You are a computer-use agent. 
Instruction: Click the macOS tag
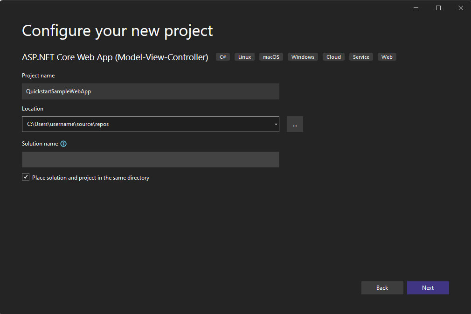pos(271,56)
